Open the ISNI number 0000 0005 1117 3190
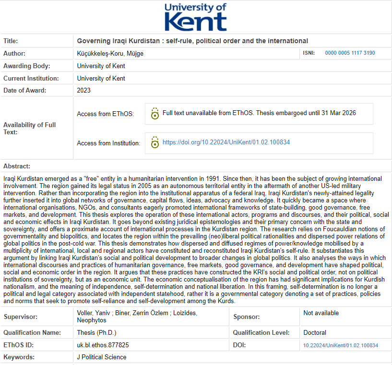 (x=350, y=53)
